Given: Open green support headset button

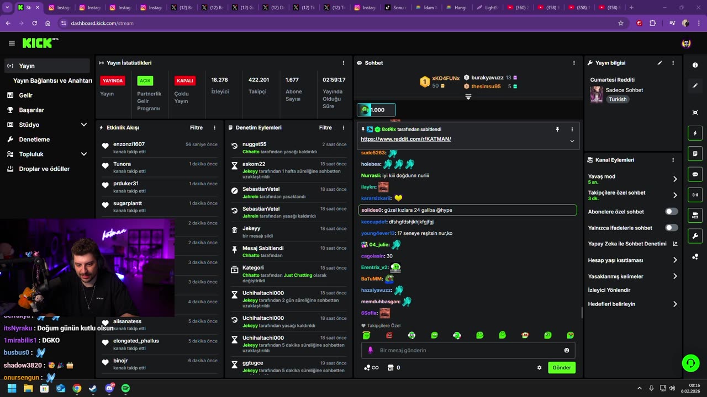Looking at the screenshot, I should click(690, 363).
